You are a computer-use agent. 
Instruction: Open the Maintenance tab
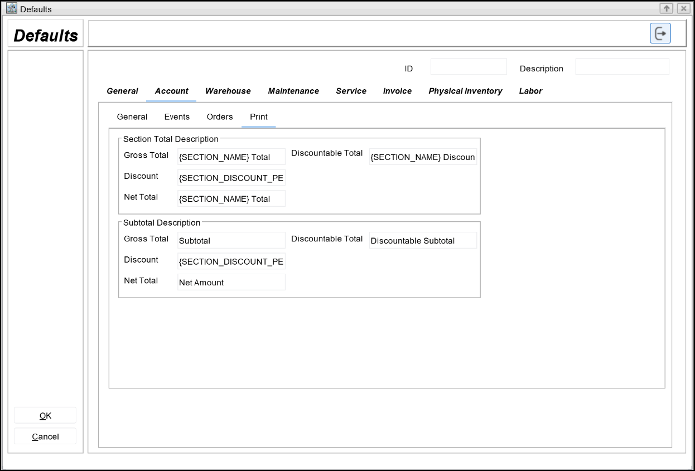293,91
